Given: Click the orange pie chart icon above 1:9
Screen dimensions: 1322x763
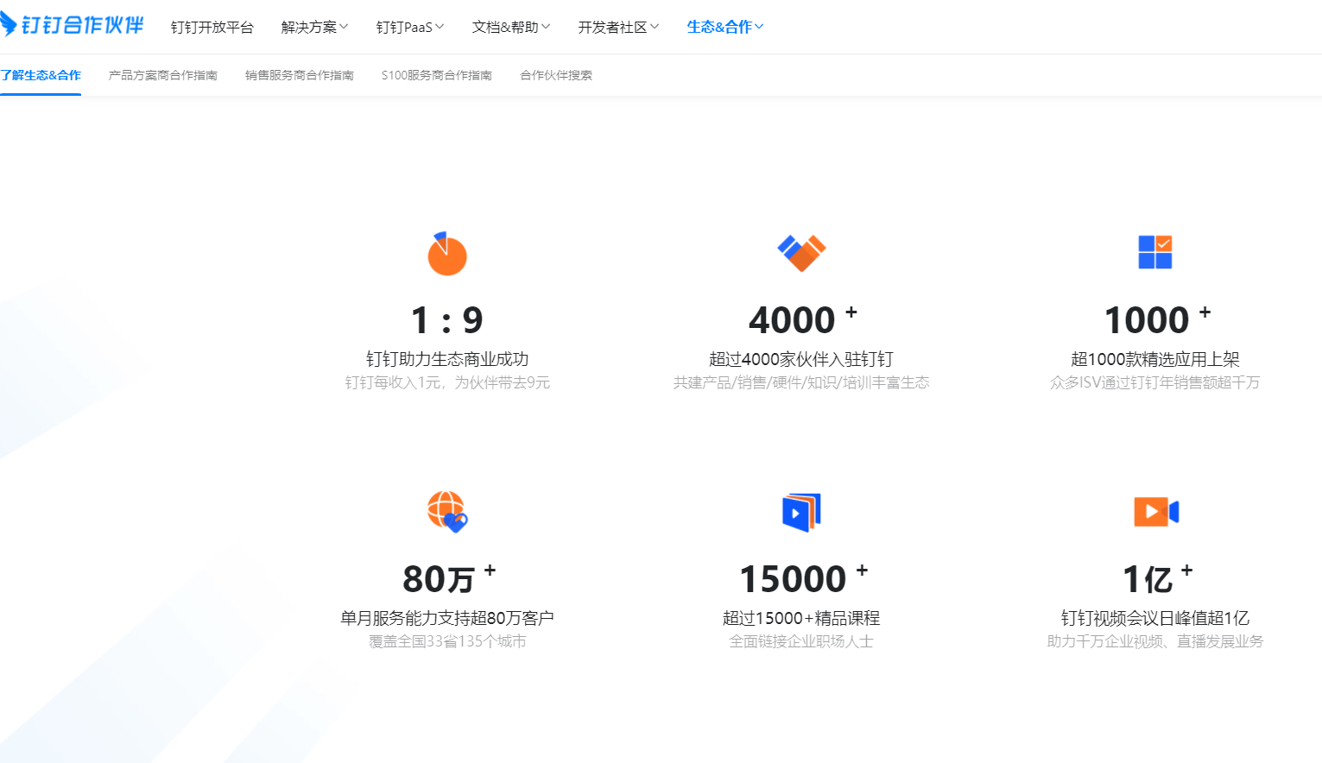Looking at the screenshot, I should click(447, 254).
